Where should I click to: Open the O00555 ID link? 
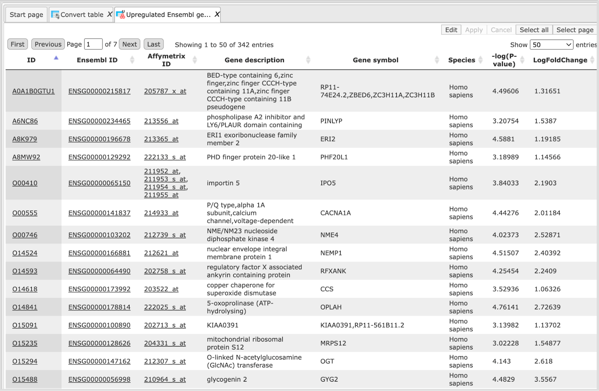[x=25, y=213]
